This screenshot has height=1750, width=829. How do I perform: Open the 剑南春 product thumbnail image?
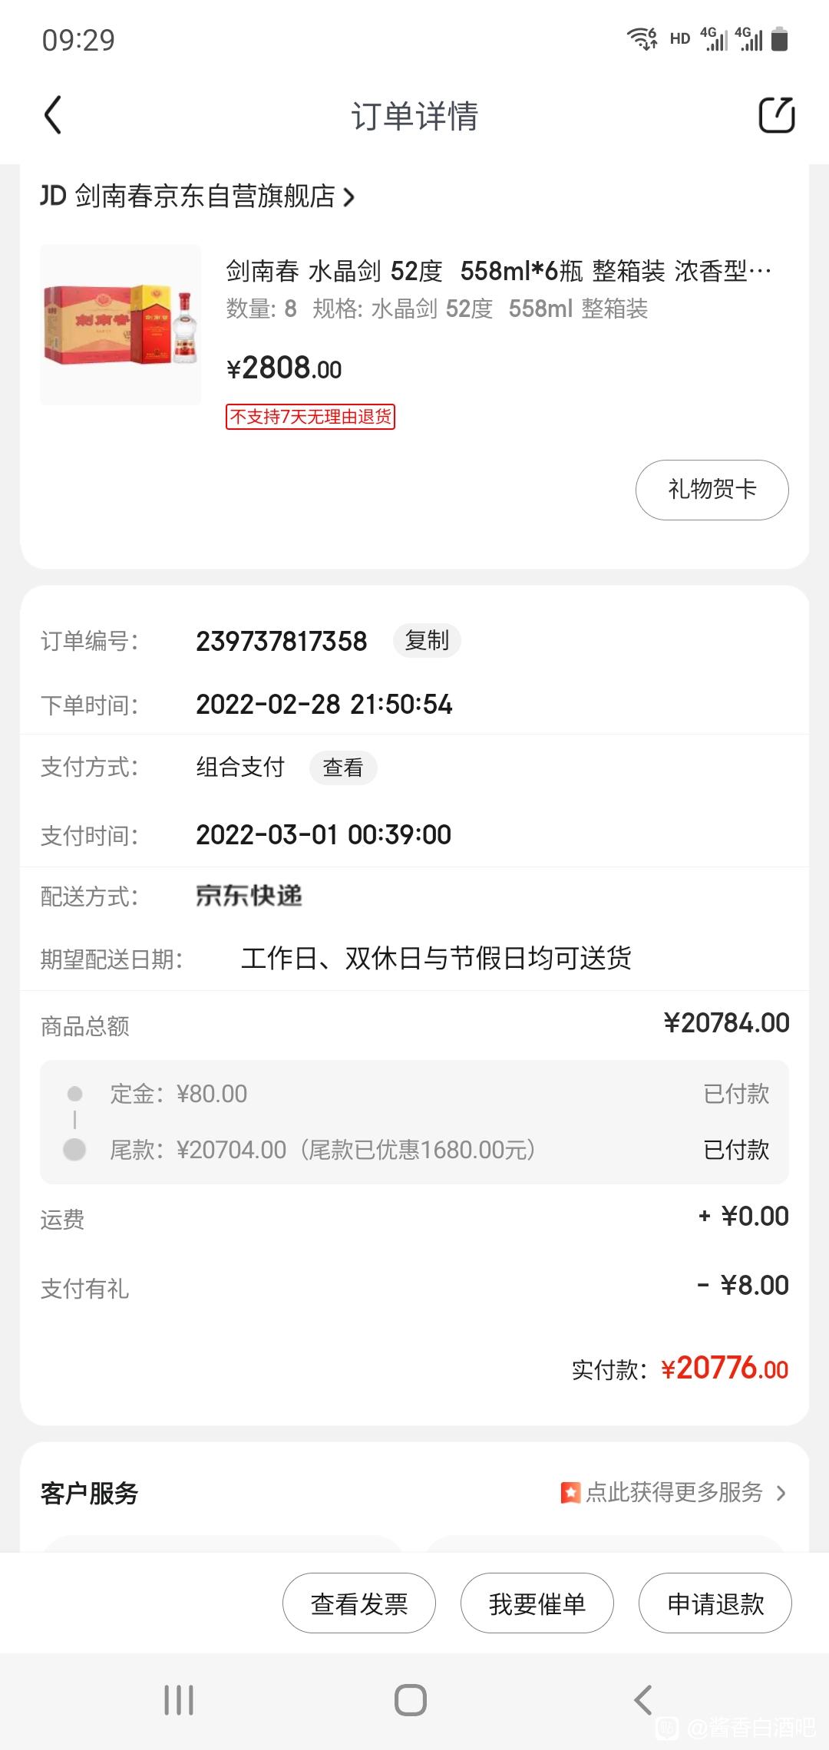121,325
